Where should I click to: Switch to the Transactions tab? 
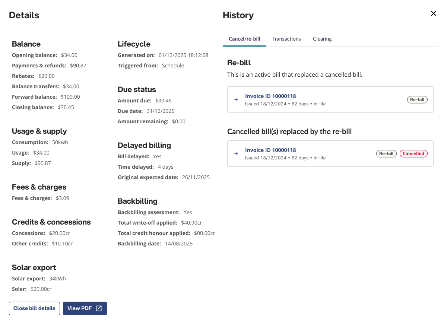(x=286, y=39)
